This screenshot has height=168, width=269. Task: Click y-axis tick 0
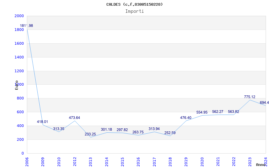click(23, 153)
